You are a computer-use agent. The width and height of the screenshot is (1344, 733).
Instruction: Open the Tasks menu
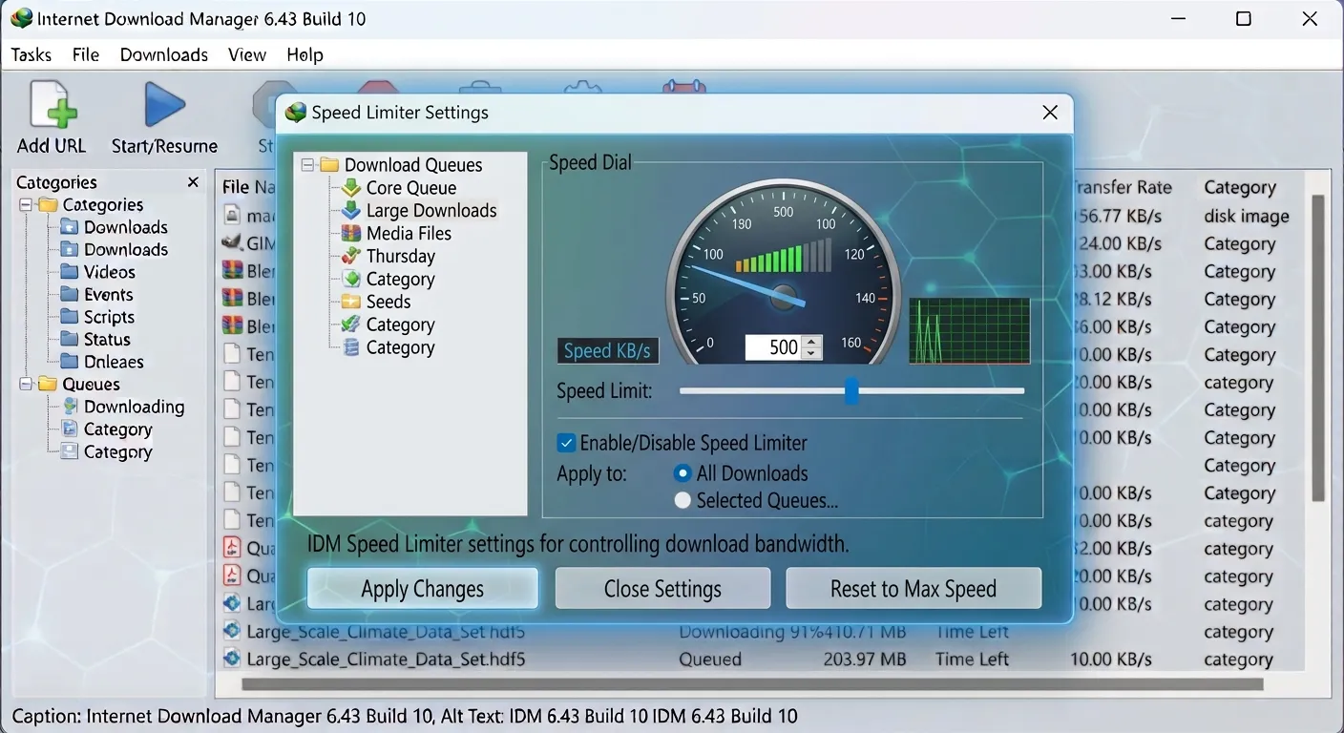31,54
